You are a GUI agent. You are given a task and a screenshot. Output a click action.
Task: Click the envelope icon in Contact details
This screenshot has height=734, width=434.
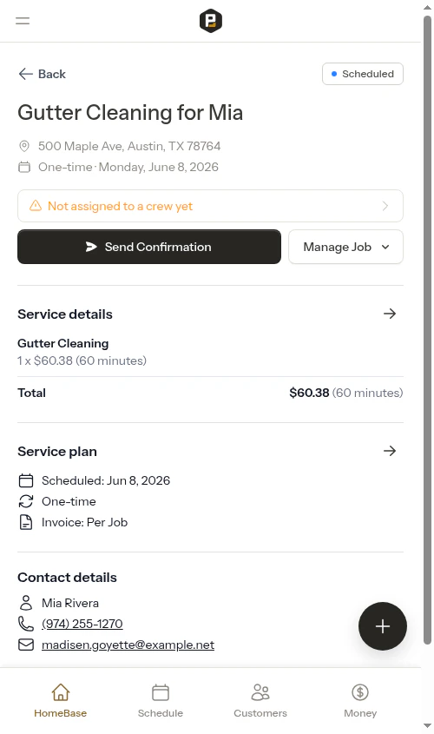pyautogui.click(x=26, y=645)
